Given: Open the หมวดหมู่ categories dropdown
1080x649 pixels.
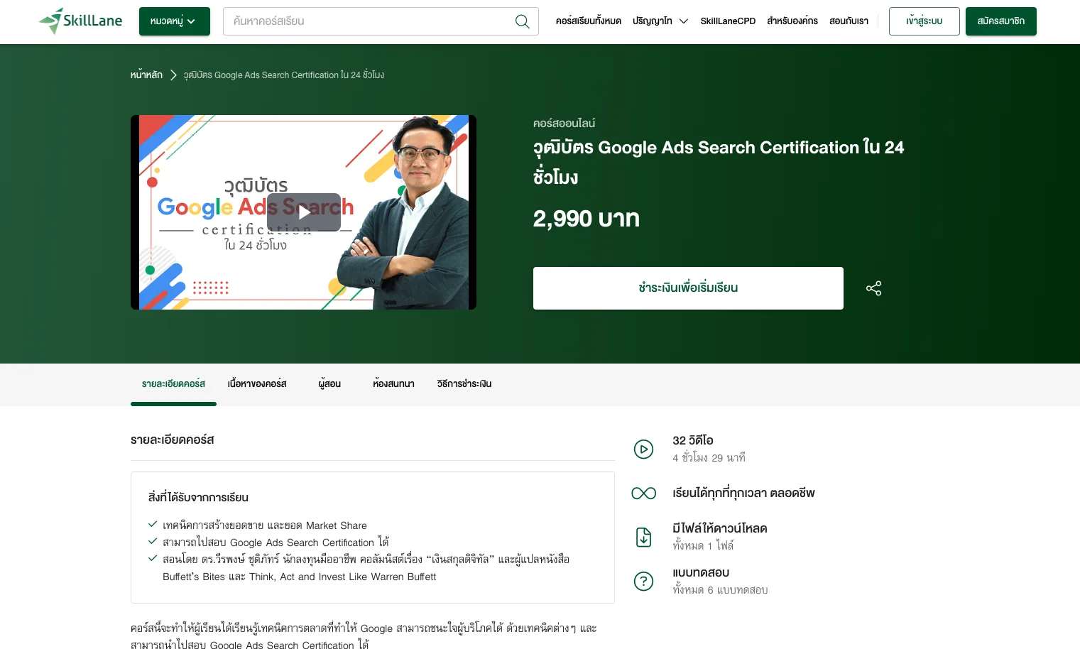Looking at the screenshot, I should pos(175,21).
